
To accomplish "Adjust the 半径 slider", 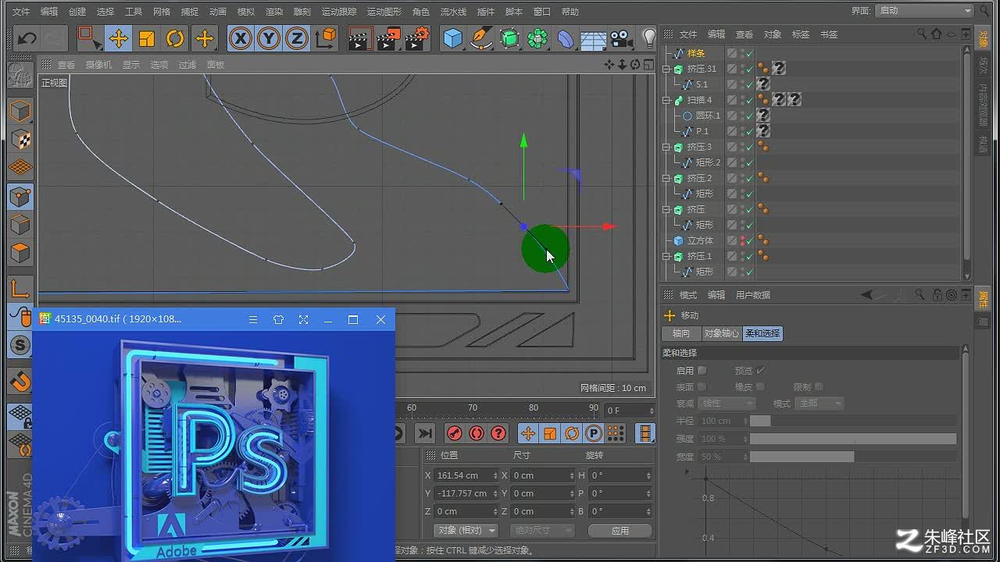I will [853, 421].
